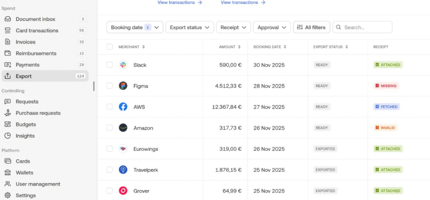Click the Reimbursements wallet icon

click(8, 53)
